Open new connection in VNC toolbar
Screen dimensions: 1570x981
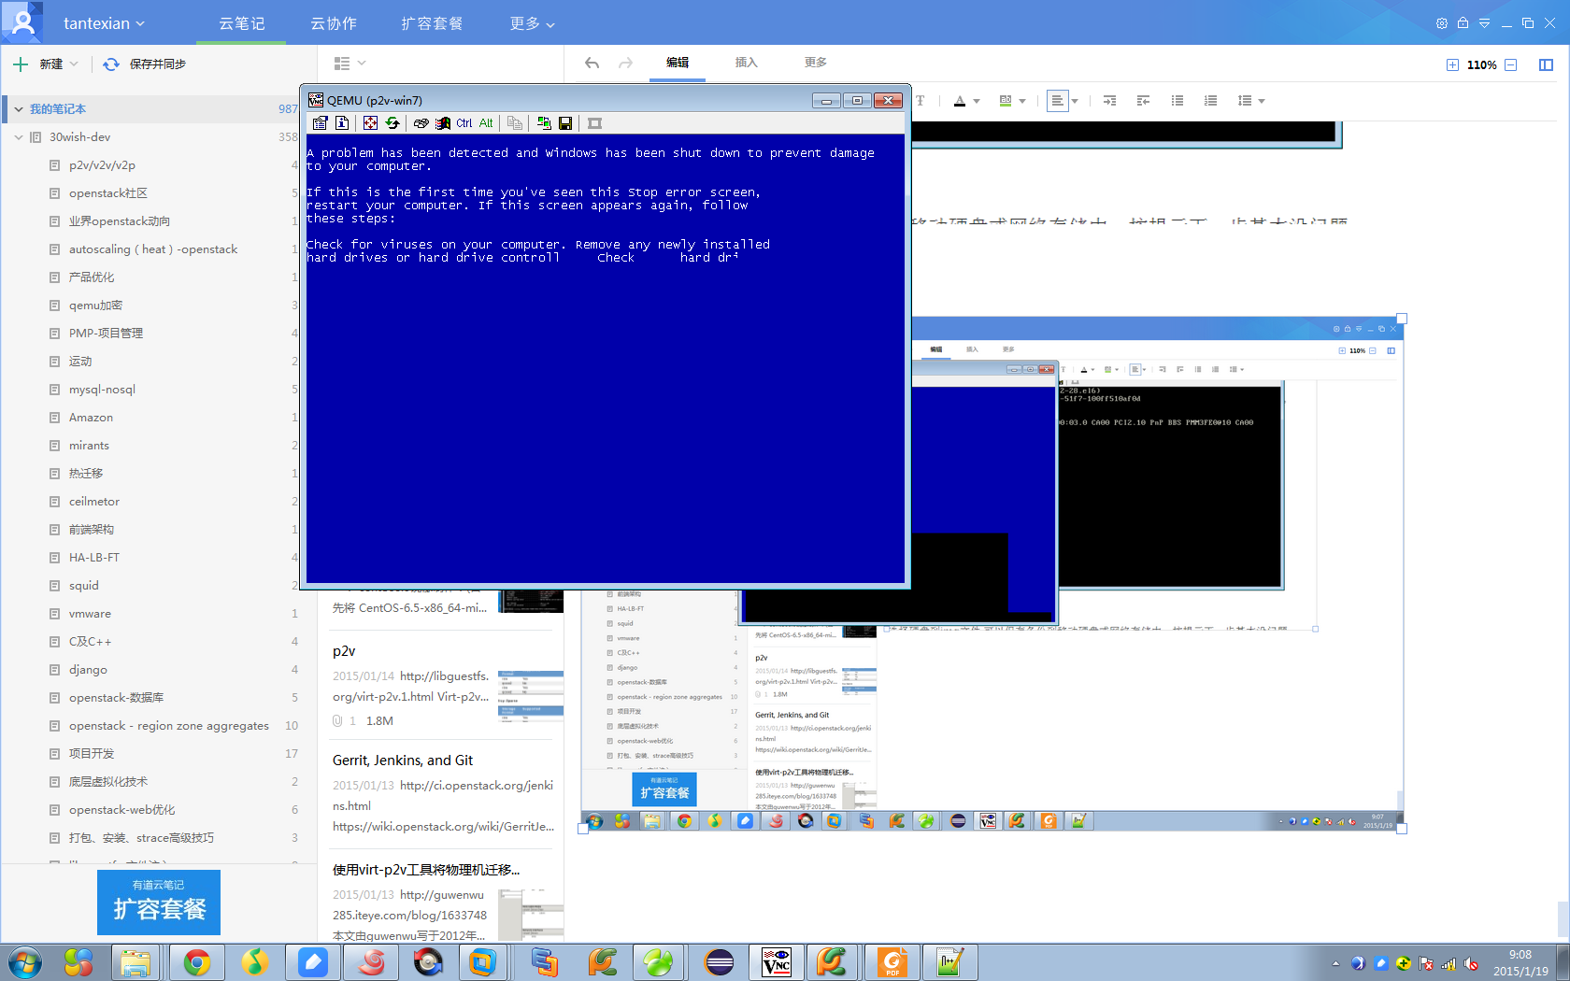544,123
